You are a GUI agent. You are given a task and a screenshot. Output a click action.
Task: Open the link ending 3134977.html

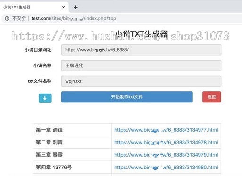tap(166, 130)
